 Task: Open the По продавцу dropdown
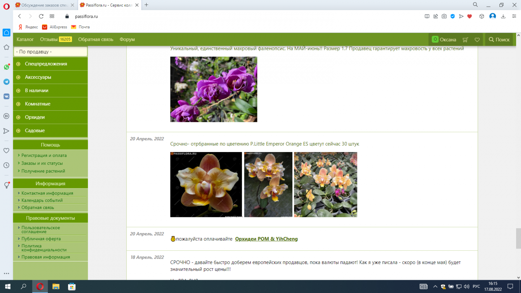click(50, 52)
